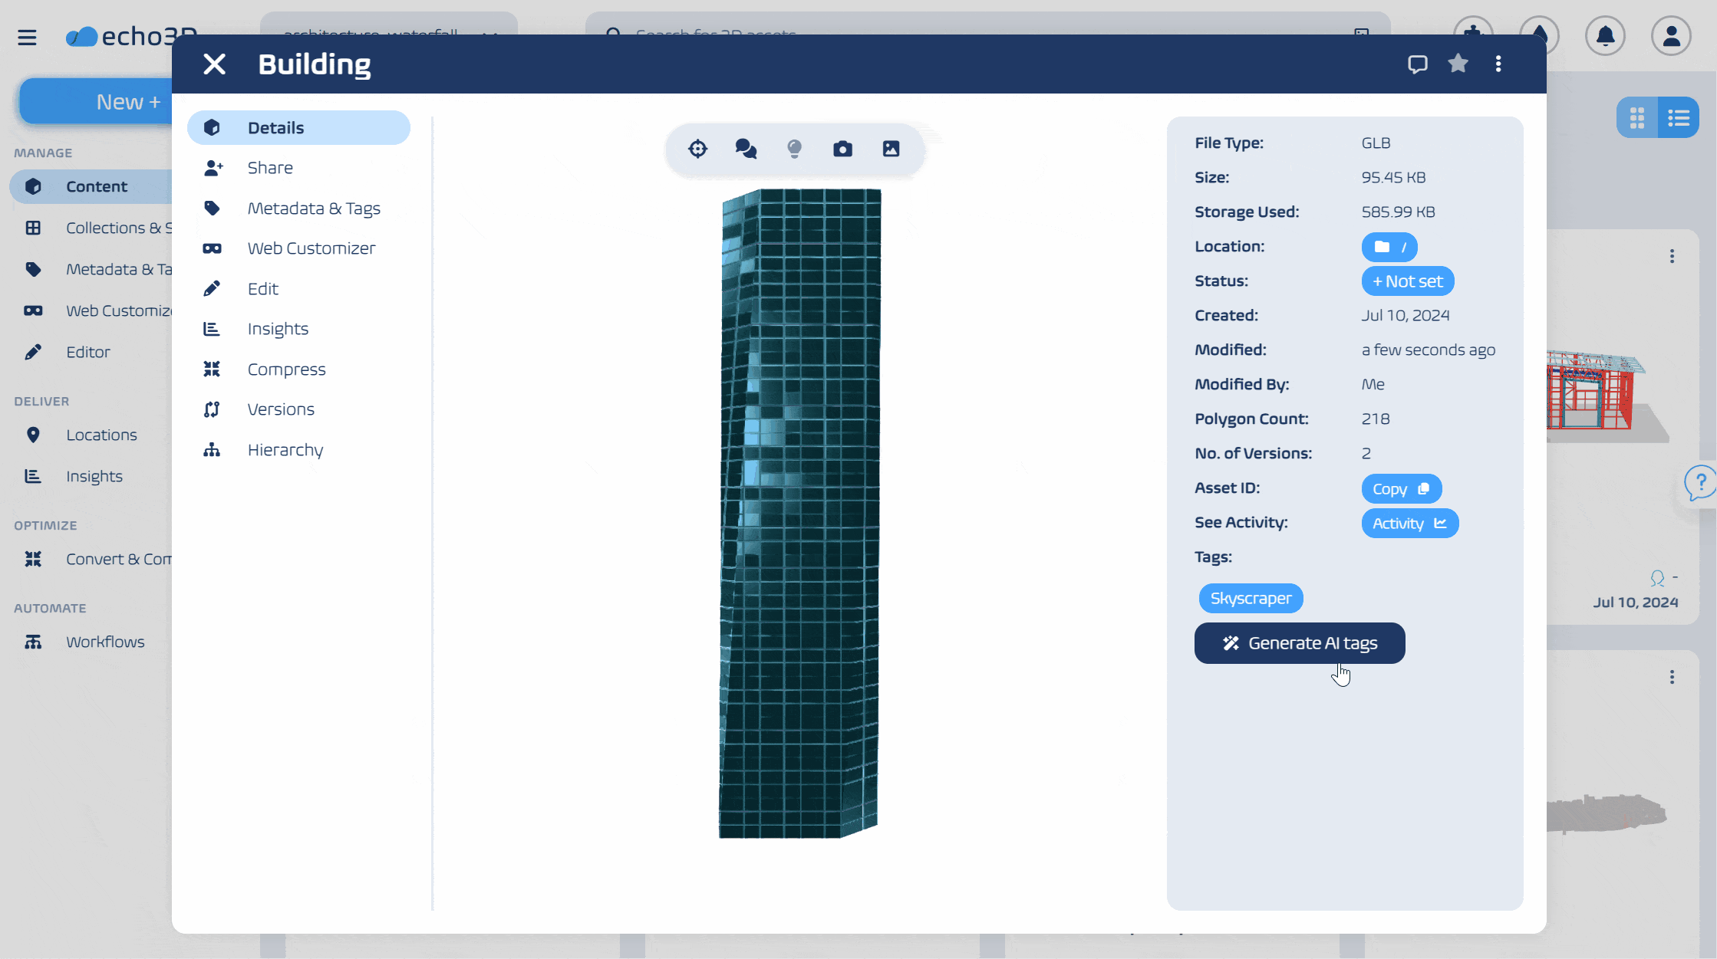Click the Compress arrows icon
Viewport: 1717px width, 959px height.
tap(212, 369)
